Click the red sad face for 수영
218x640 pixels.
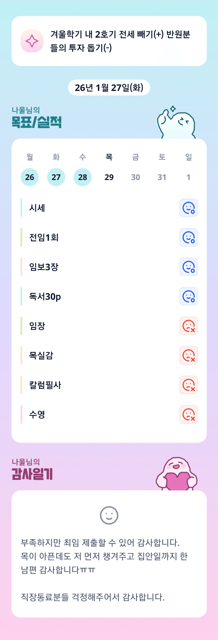[x=188, y=414]
